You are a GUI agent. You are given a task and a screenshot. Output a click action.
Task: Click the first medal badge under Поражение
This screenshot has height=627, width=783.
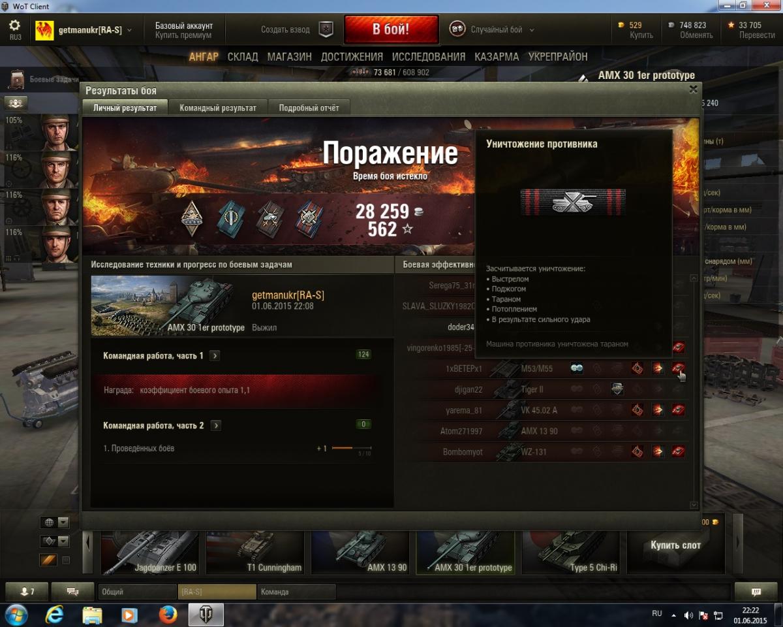(x=192, y=218)
